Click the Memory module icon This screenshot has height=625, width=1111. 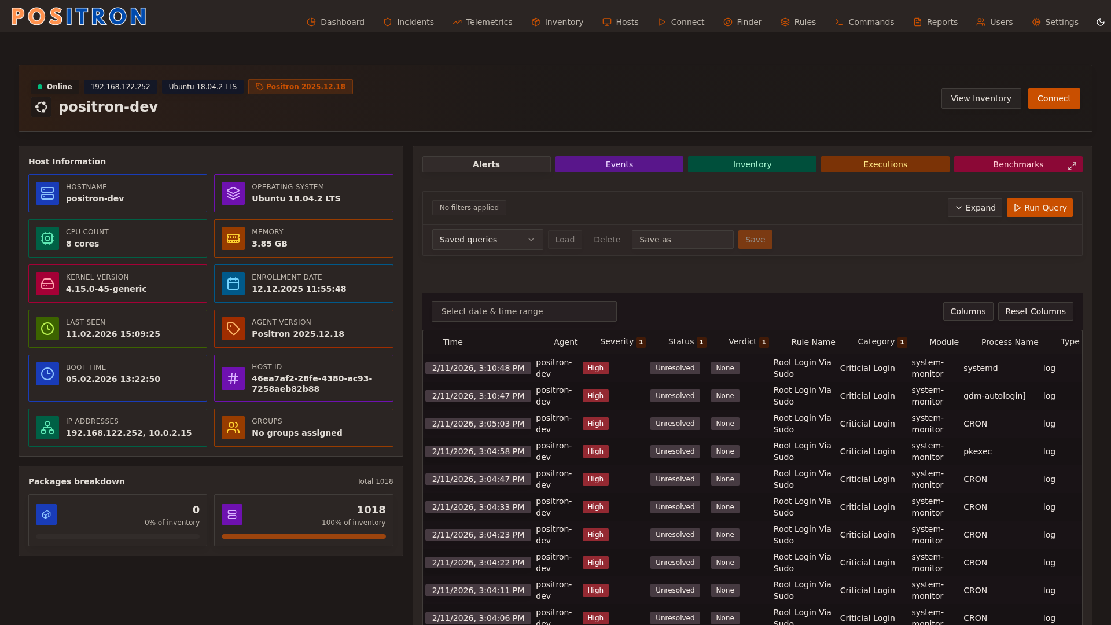233,238
